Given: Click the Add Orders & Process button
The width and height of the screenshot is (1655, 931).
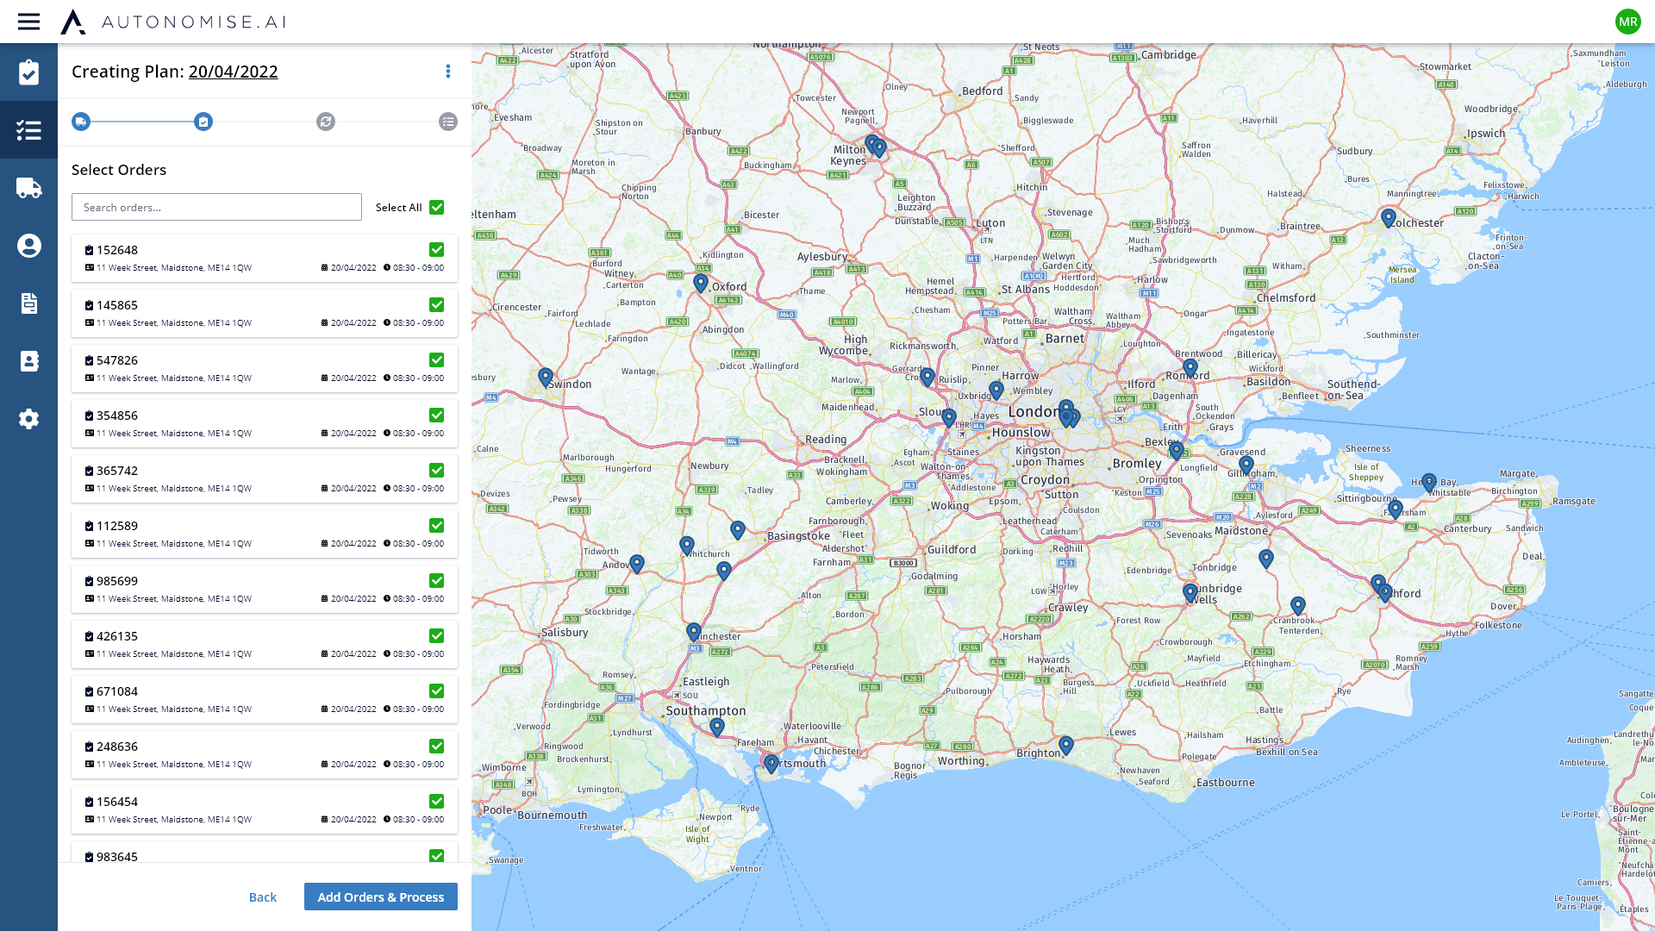Looking at the screenshot, I should [380, 897].
